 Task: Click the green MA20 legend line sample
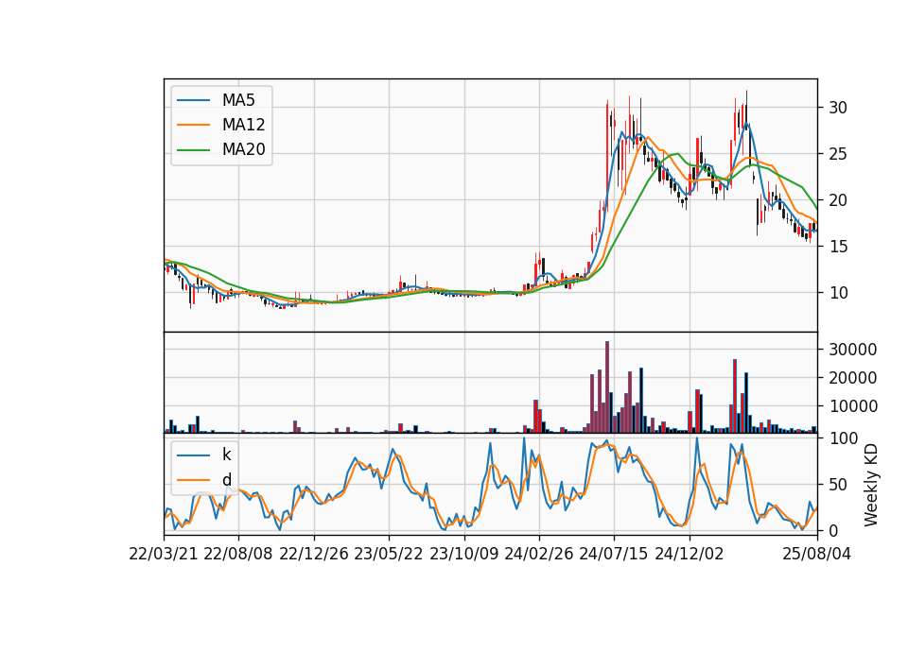193,150
